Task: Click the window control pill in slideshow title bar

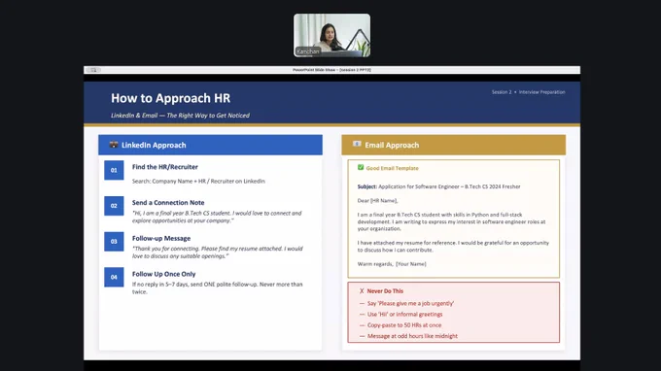Action: pos(93,70)
